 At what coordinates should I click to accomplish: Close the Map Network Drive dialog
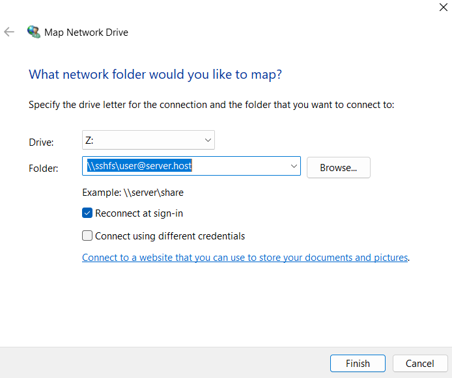(443, 7)
